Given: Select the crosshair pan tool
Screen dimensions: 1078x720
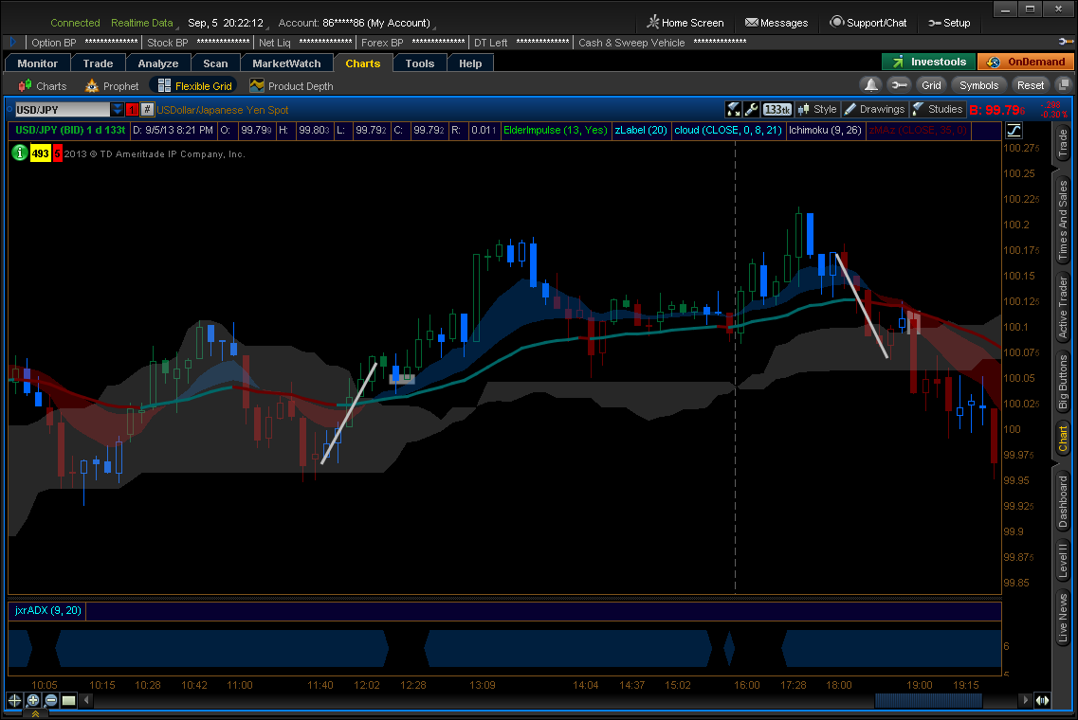Looking at the screenshot, I should pyautogui.click(x=14, y=700).
